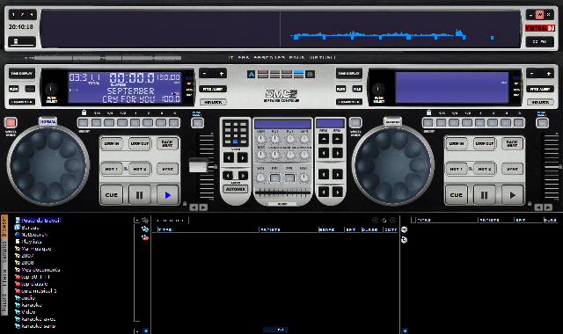The height and width of the screenshot is (334, 563).
Task: Open the karaoke folder in the tree
Action: tap(32, 305)
